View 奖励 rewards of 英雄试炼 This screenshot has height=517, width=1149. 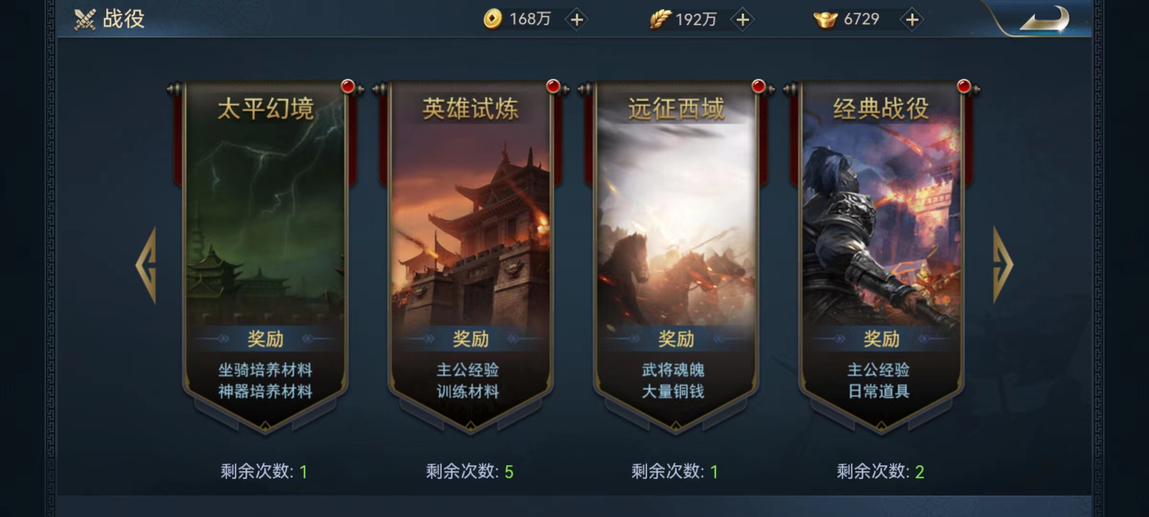coord(471,339)
